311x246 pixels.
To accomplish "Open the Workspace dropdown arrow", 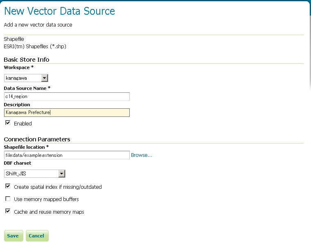I will pos(45,78).
